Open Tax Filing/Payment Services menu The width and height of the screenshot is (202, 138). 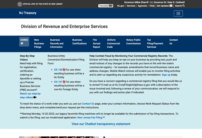155,43
